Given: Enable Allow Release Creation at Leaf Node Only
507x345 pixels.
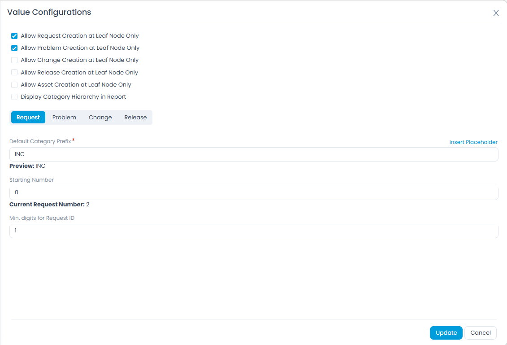Looking at the screenshot, I should (x=14, y=72).
